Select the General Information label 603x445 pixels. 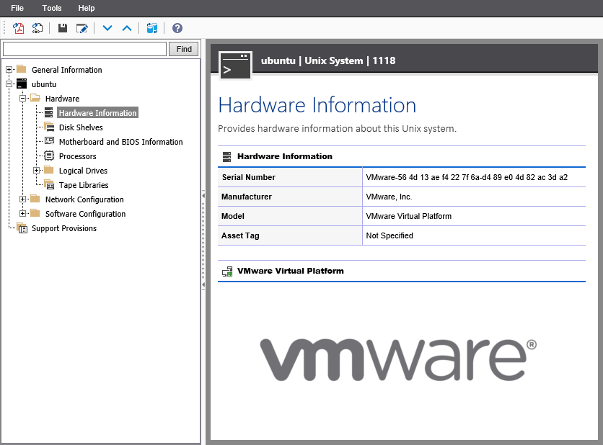(x=66, y=70)
